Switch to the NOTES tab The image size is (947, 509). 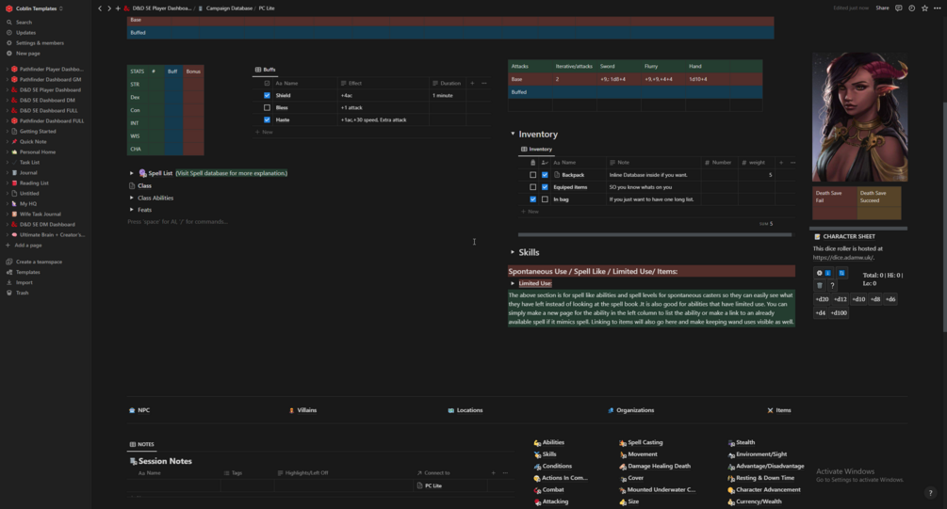[142, 444]
